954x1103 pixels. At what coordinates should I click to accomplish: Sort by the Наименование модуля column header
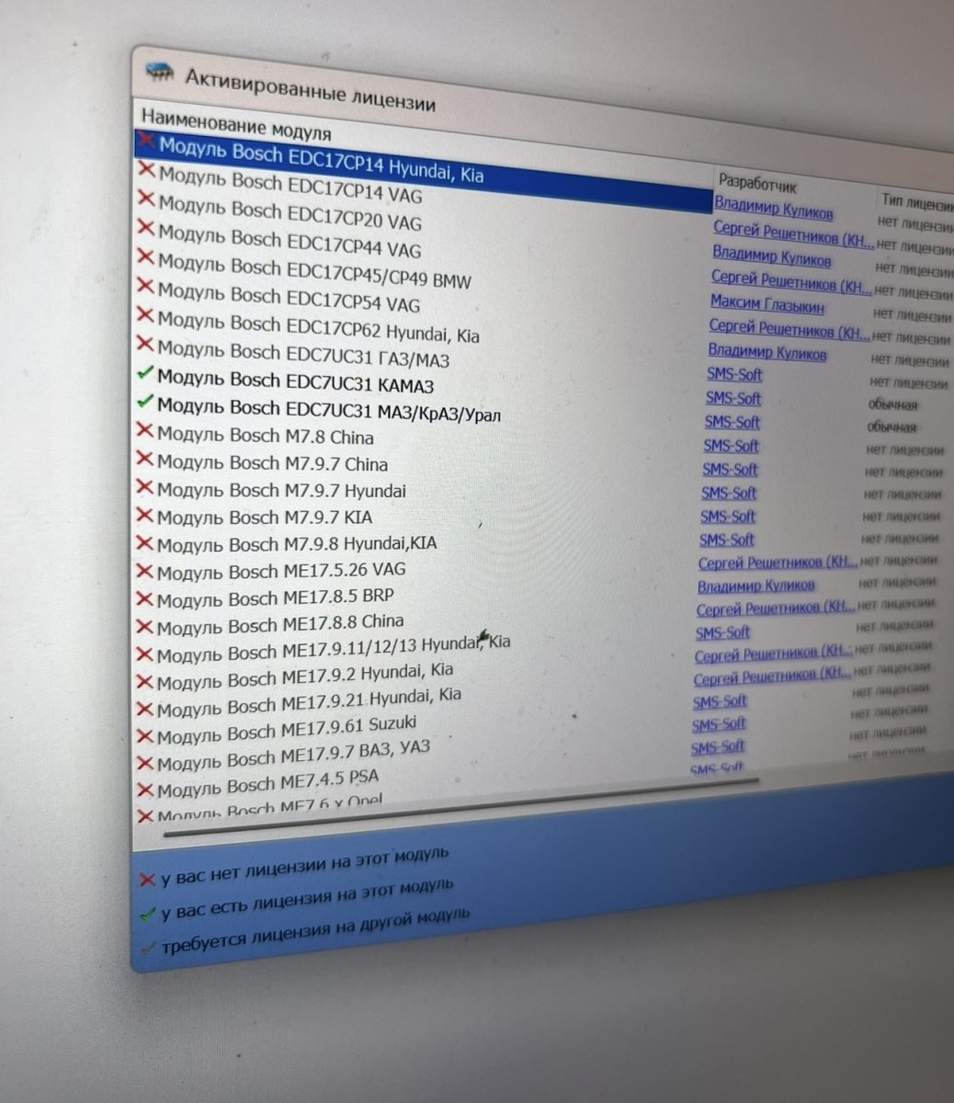[235, 125]
